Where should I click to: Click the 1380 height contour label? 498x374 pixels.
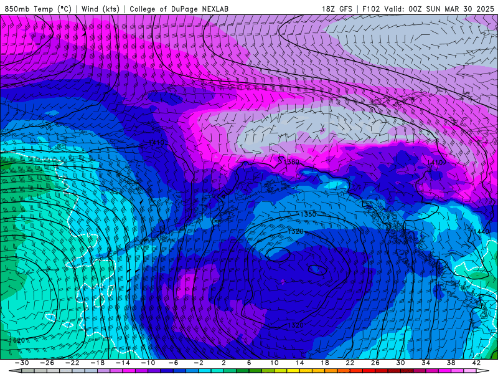click(x=291, y=162)
